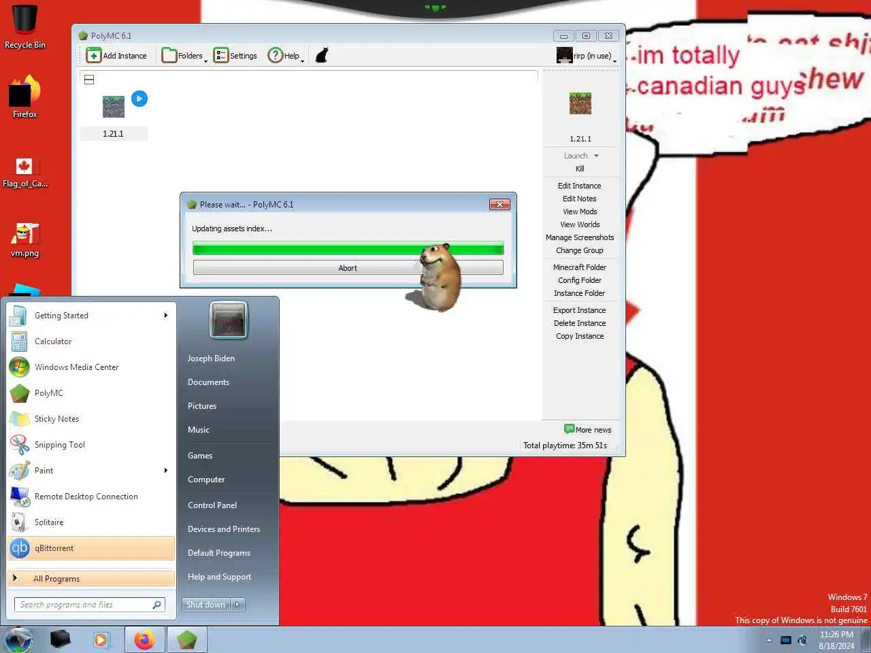The height and width of the screenshot is (653, 871).
Task: Select the Firefox desktop shortcut
Action: (x=24, y=97)
